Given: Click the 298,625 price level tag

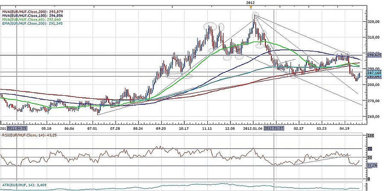Looking at the screenshot, I should click(373, 55).
